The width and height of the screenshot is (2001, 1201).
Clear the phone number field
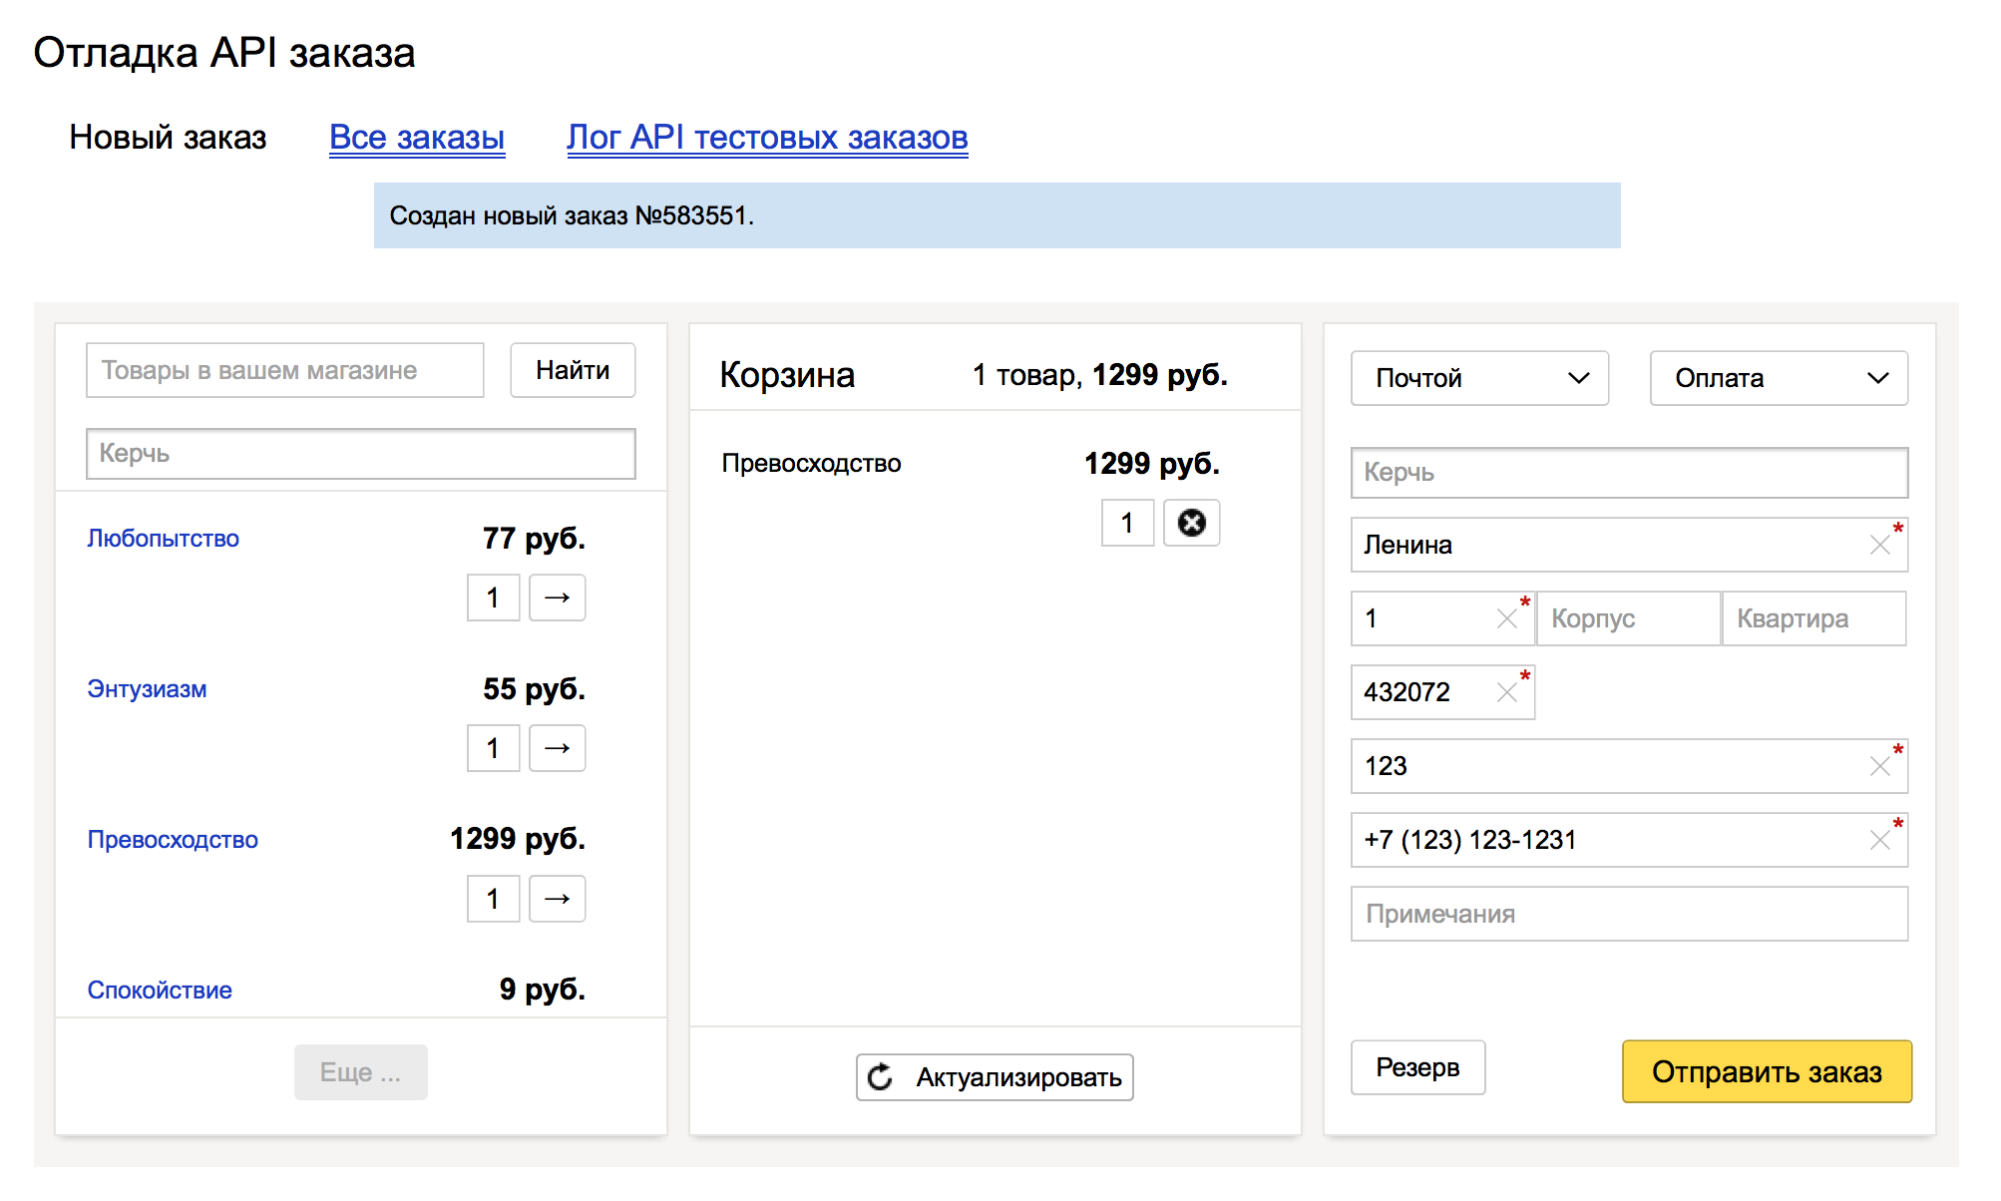click(1879, 840)
